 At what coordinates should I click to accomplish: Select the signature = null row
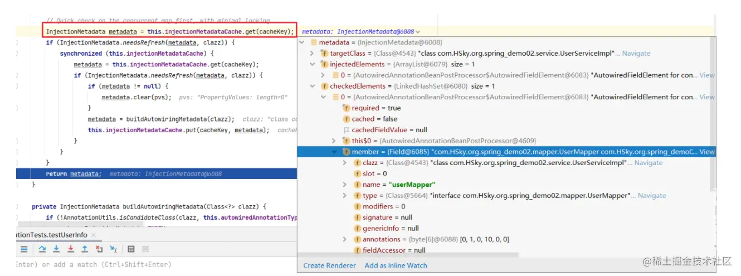point(387,217)
